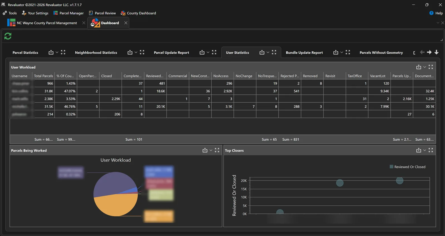This screenshot has height=236, width=445.
Task: Open document tabs list chevron near Help
Action: 438,23
